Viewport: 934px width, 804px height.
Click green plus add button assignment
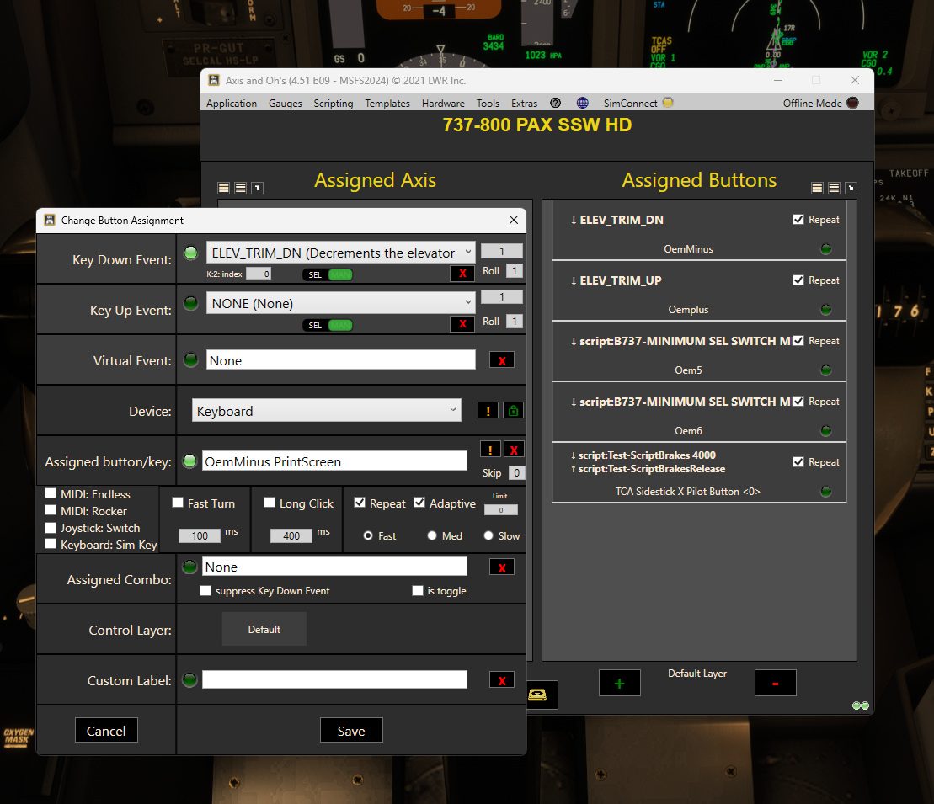tap(620, 683)
